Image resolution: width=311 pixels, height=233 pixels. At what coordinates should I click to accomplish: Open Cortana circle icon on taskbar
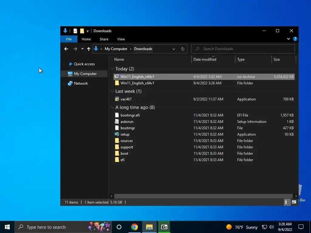(119, 227)
